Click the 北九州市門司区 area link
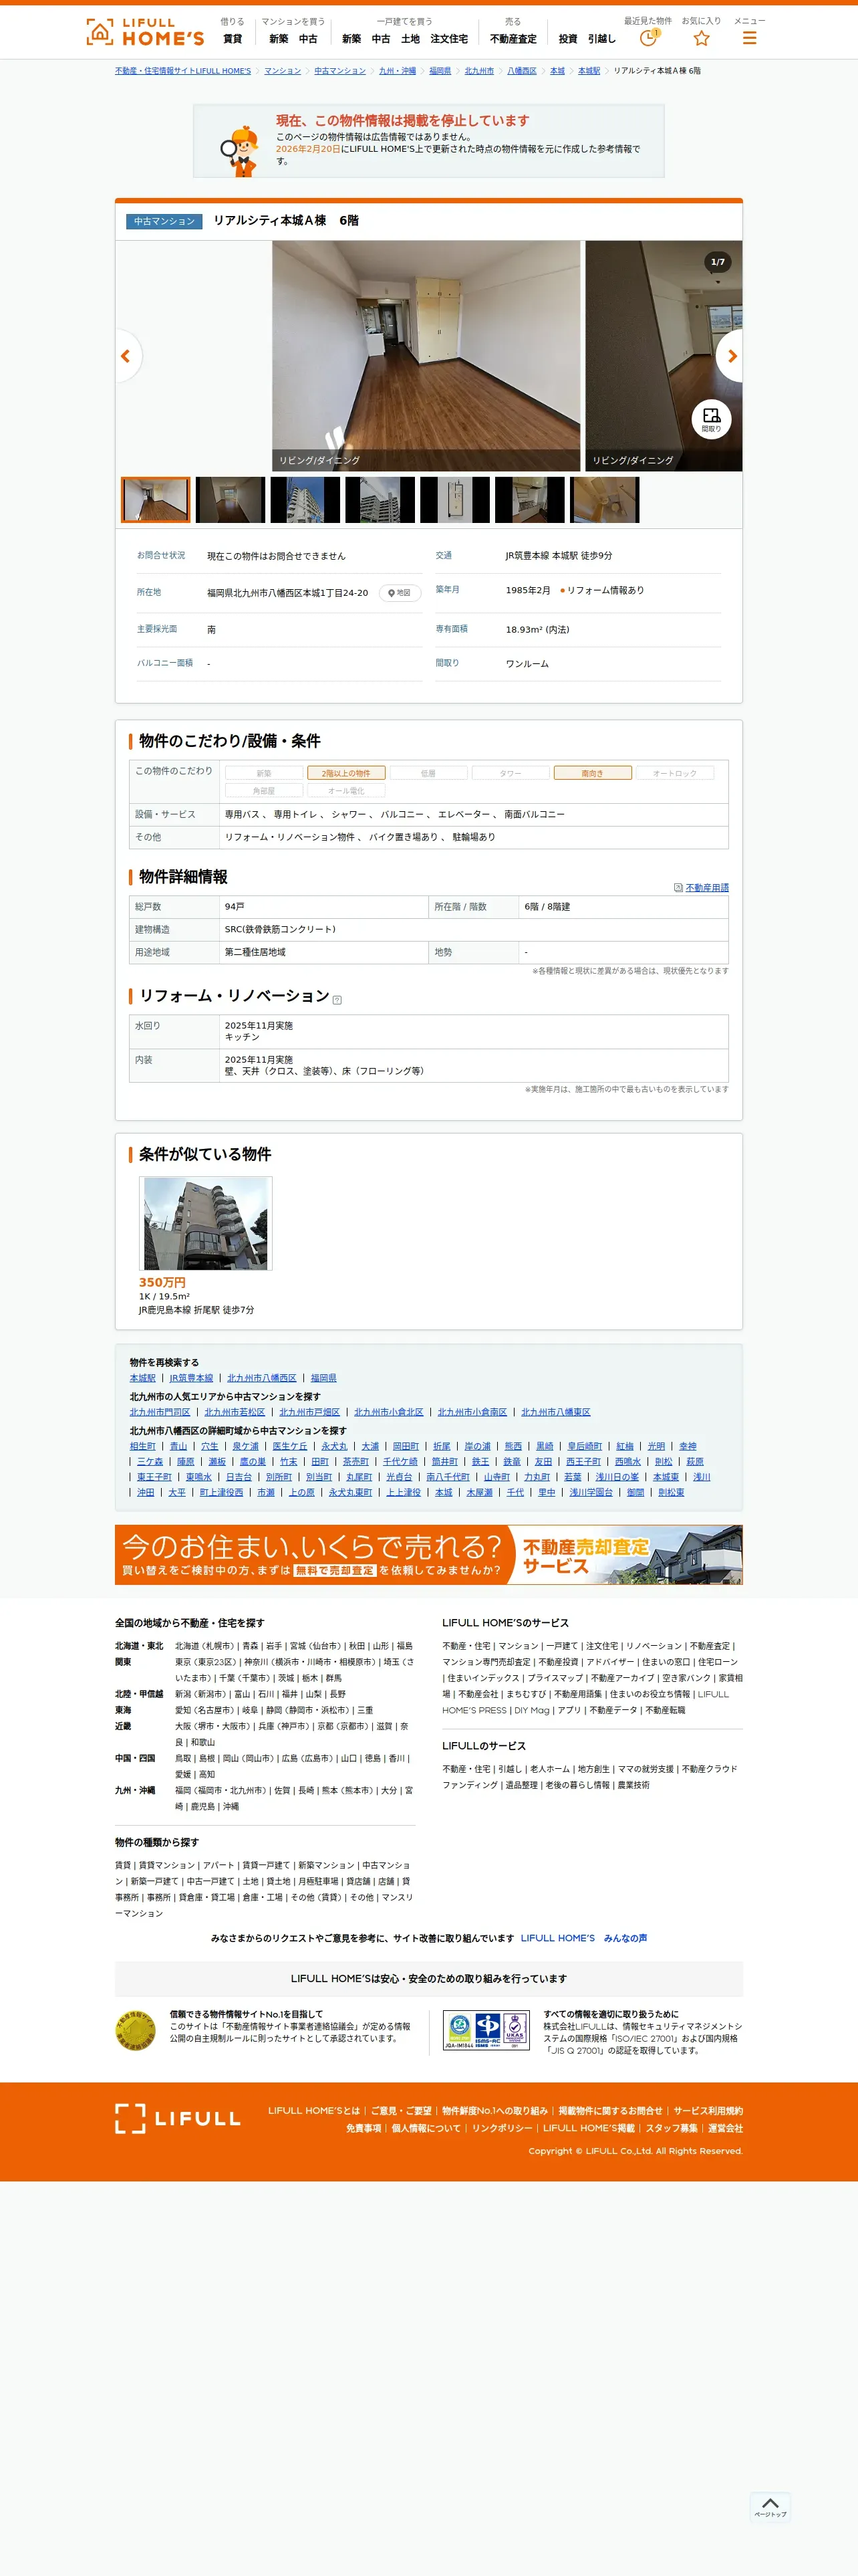 point(160,1412)
